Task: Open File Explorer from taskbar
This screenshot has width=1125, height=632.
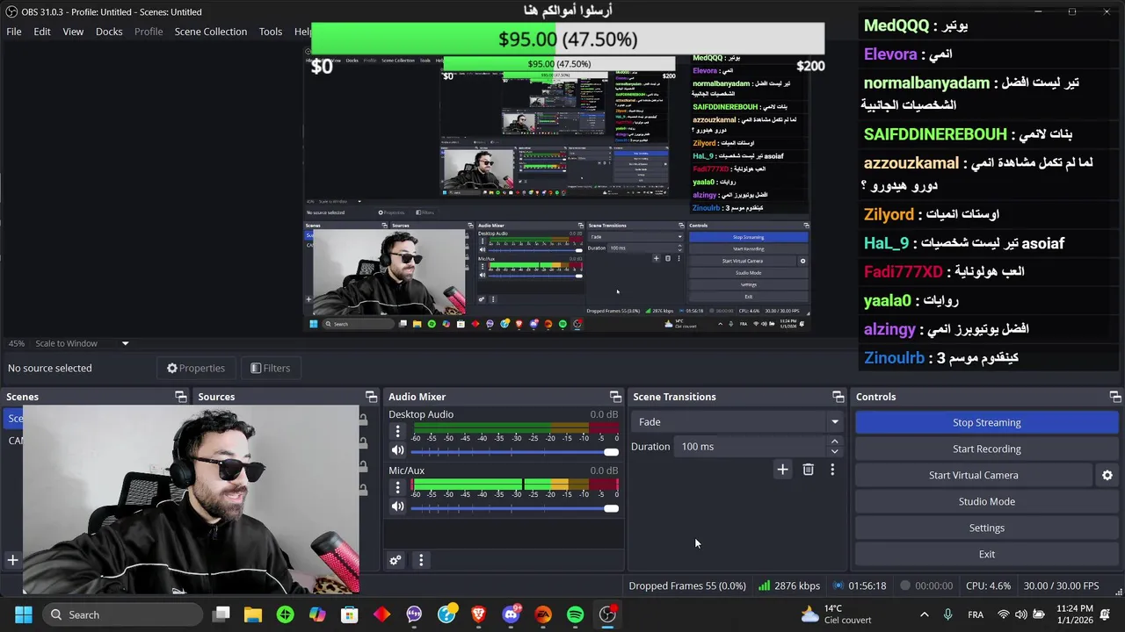Action: coord(253,614)
